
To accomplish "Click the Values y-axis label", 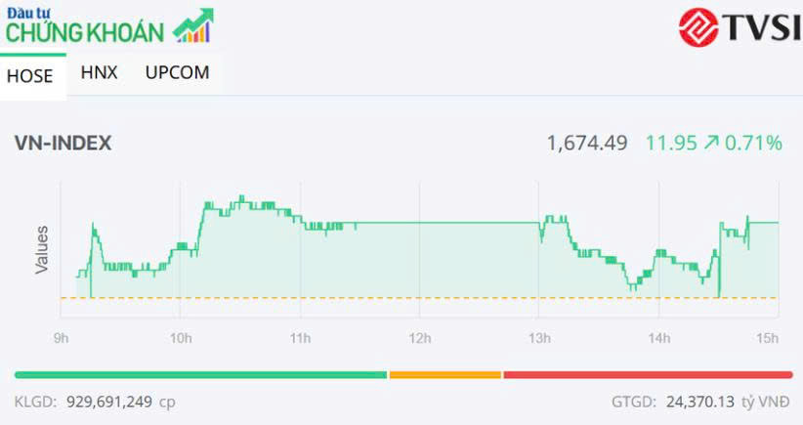I will point(42,248).
